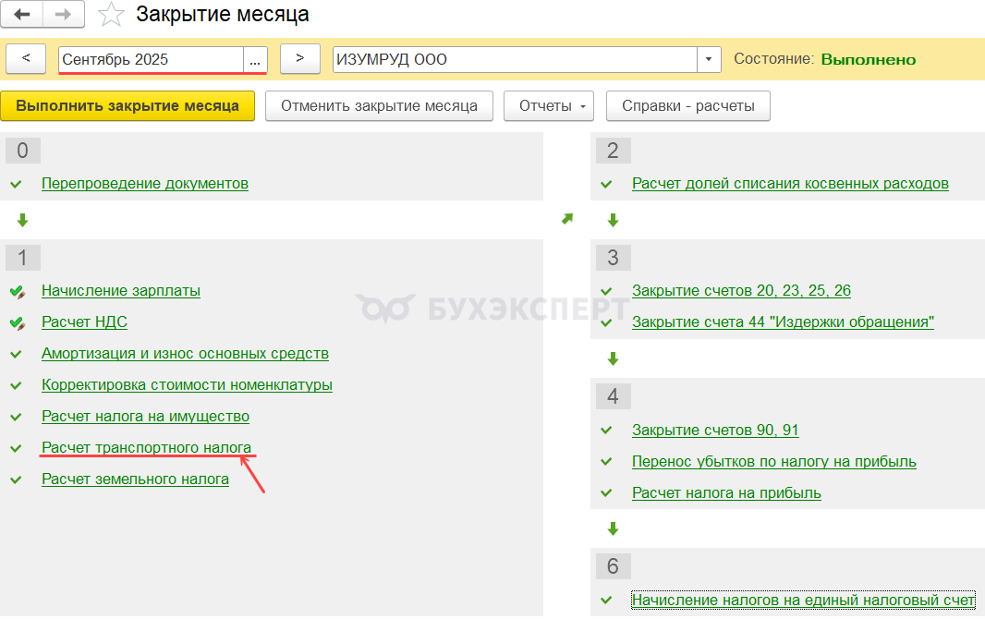985x619 pixels.
Task: Click the stage 6 number label
Action: click(x=614, y=566)
